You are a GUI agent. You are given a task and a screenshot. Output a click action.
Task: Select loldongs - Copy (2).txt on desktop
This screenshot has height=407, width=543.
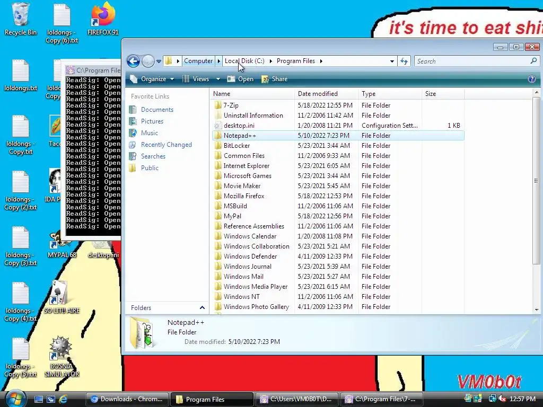(21, 191)
